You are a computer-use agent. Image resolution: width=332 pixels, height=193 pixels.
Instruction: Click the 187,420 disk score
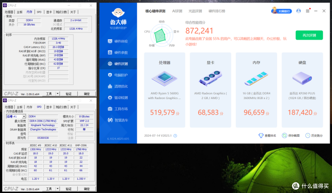[300, 113]
